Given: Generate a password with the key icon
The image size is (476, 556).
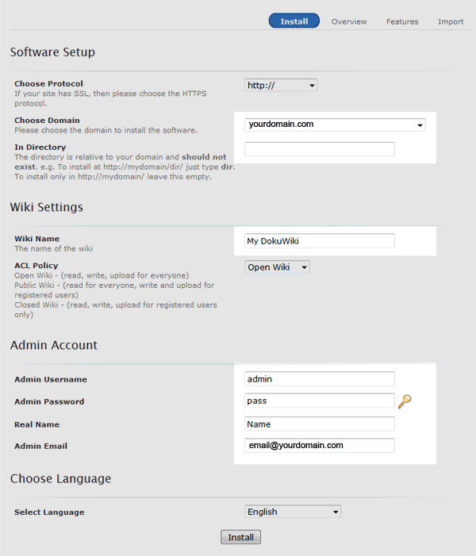Looking at the screenshot, I should 405,401.
